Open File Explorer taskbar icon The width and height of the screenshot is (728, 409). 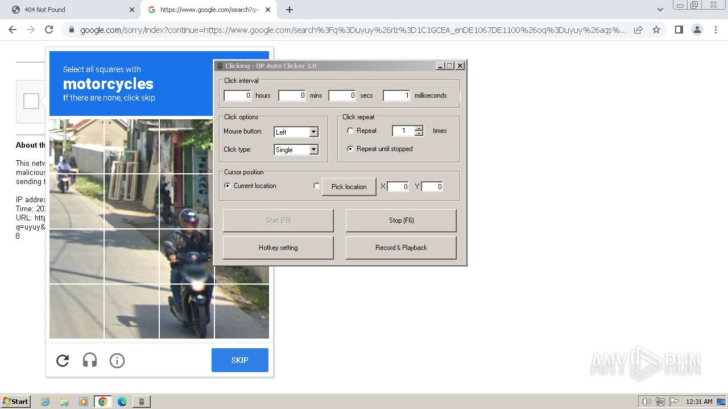coord(64,402)
